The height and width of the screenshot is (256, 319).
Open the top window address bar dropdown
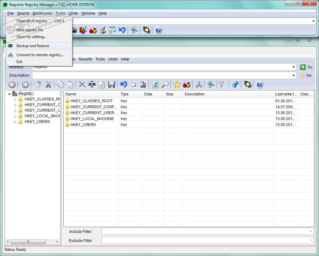point(313,21)
